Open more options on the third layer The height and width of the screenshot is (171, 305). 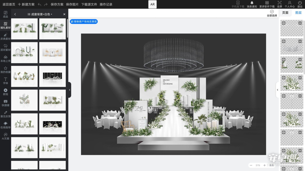point(300,60)
